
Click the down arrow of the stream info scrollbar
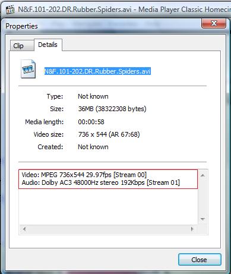tap(202, 219)
